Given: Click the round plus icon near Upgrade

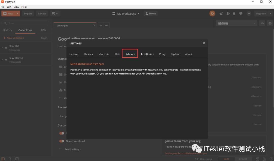Looking at the screenshot, I should click(249, 14).
